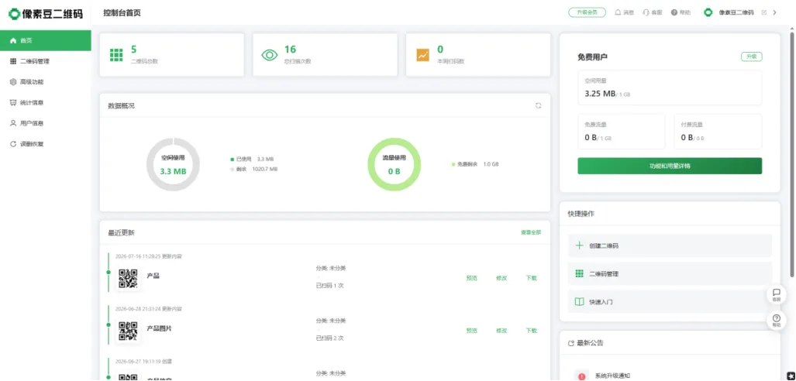Screen dimensions: 796x381
Task: Expand the header chevron arrow at far right
Action: [774, 12]
